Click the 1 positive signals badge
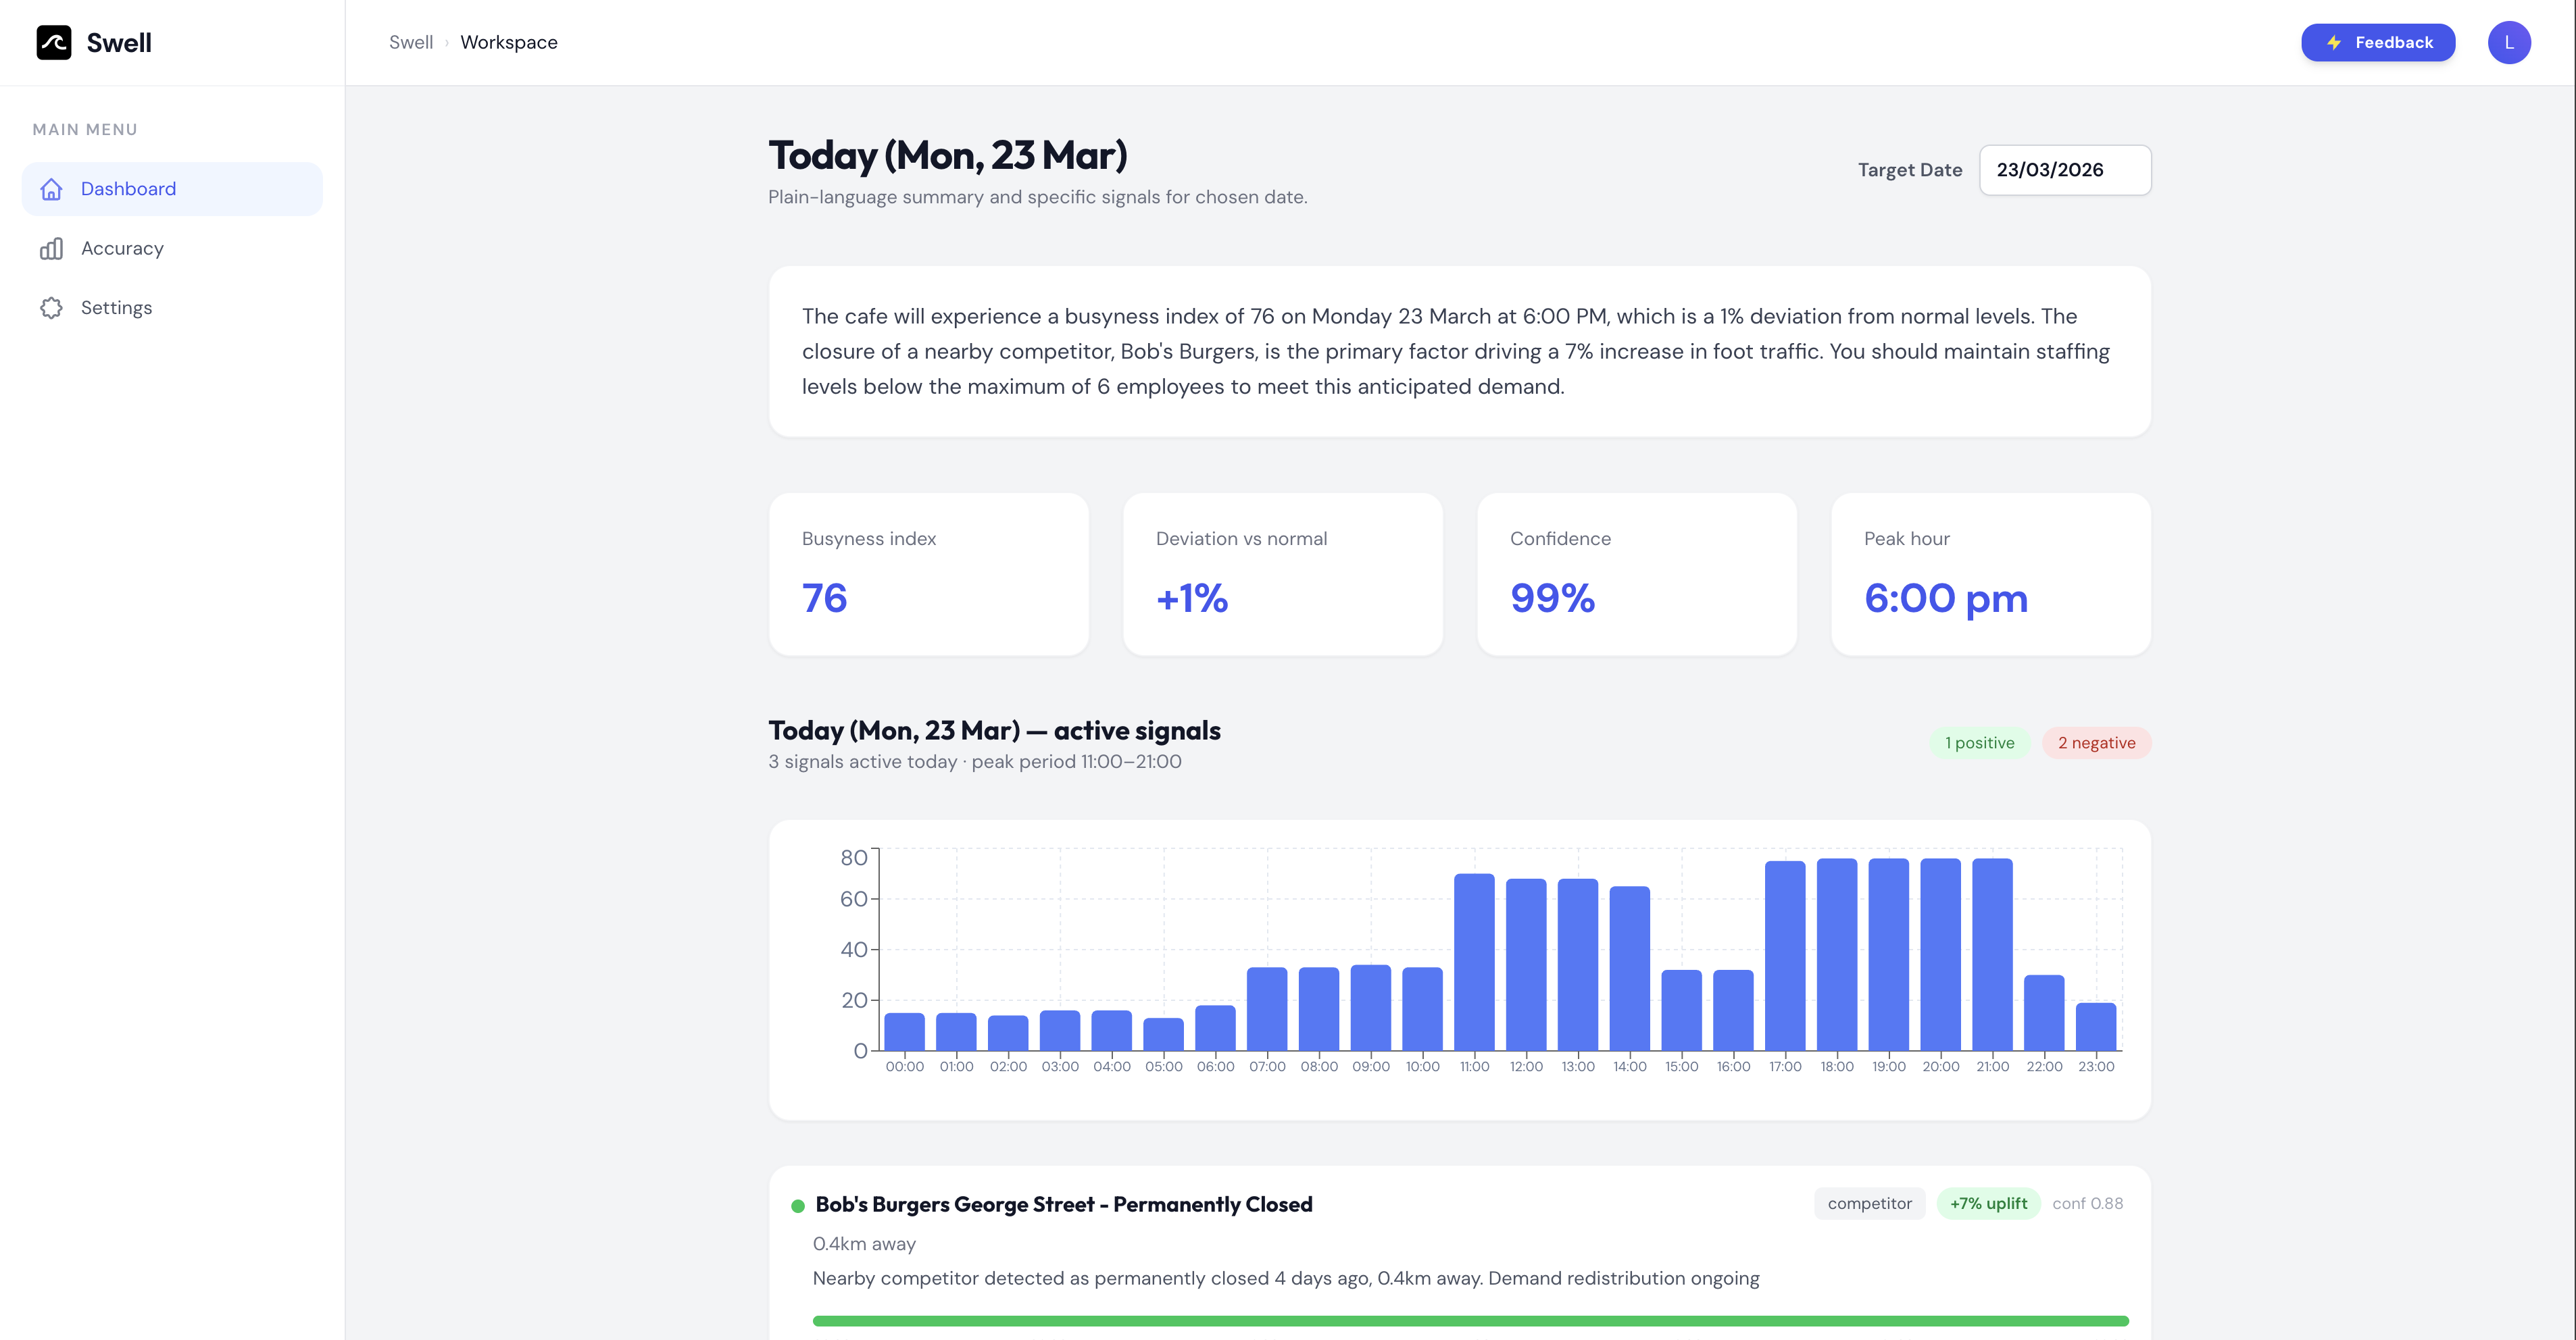Viewport: 2576px width, 1340px height. point(1979,742)
